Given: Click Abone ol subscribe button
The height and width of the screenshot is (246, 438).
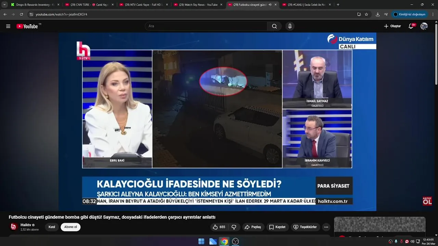Looking at the screenshot, I should [70, 227].
